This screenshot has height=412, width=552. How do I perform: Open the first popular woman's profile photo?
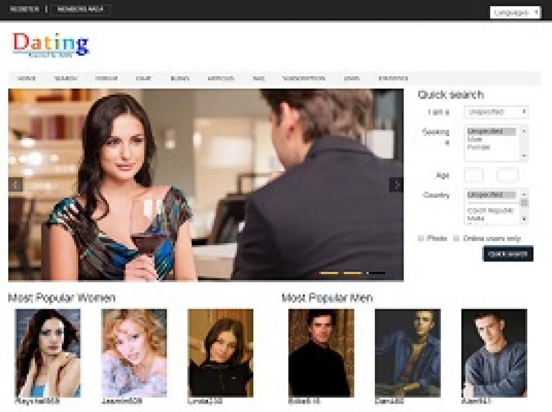point(48,352)
